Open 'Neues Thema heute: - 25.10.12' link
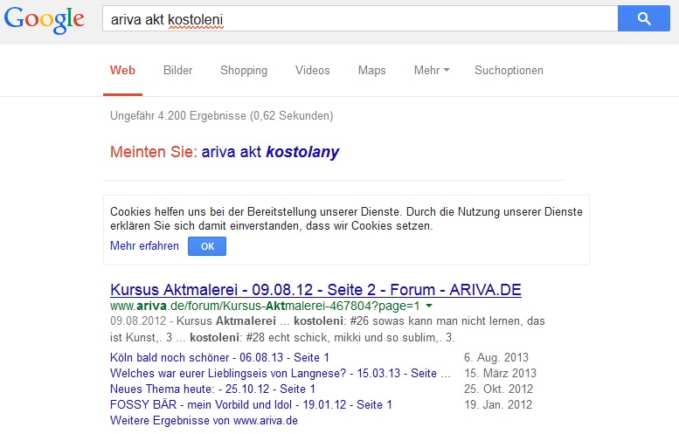The width and height of the screenshot is (679, 434). tap(212, 389)
